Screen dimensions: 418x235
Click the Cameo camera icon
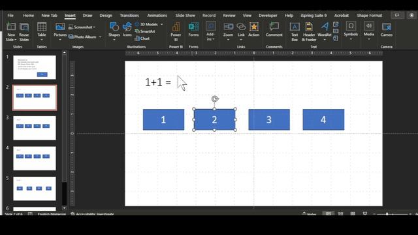(387, 27)
